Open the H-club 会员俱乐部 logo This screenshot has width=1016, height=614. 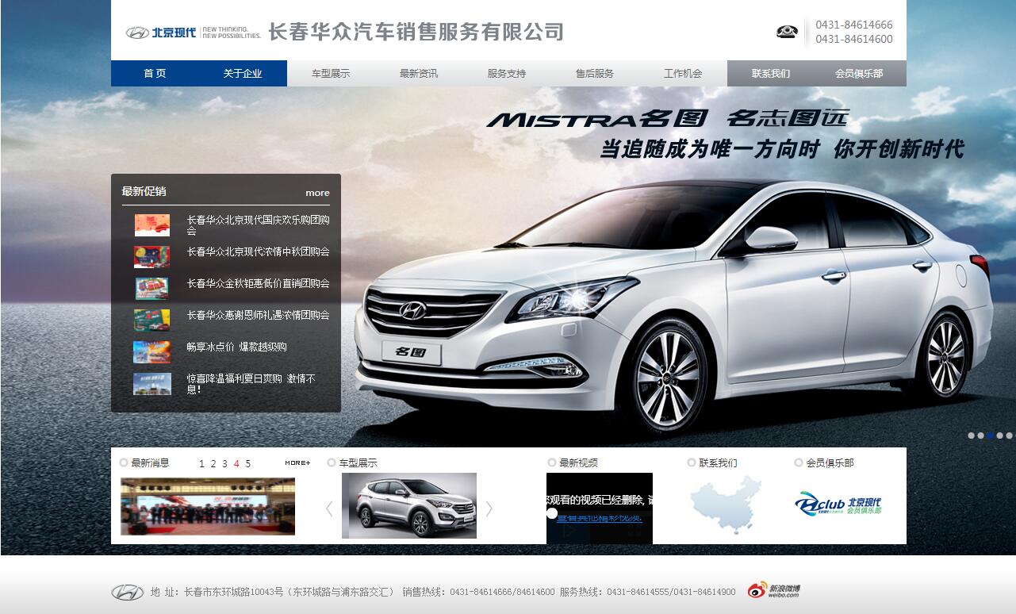point(838,504)
